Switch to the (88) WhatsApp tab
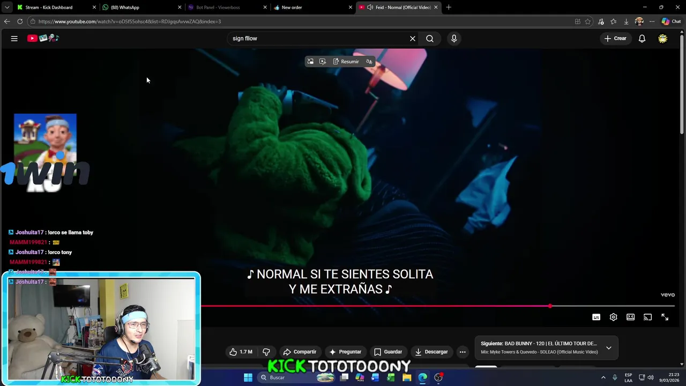The image size is (686, 386). pos(140,8)
